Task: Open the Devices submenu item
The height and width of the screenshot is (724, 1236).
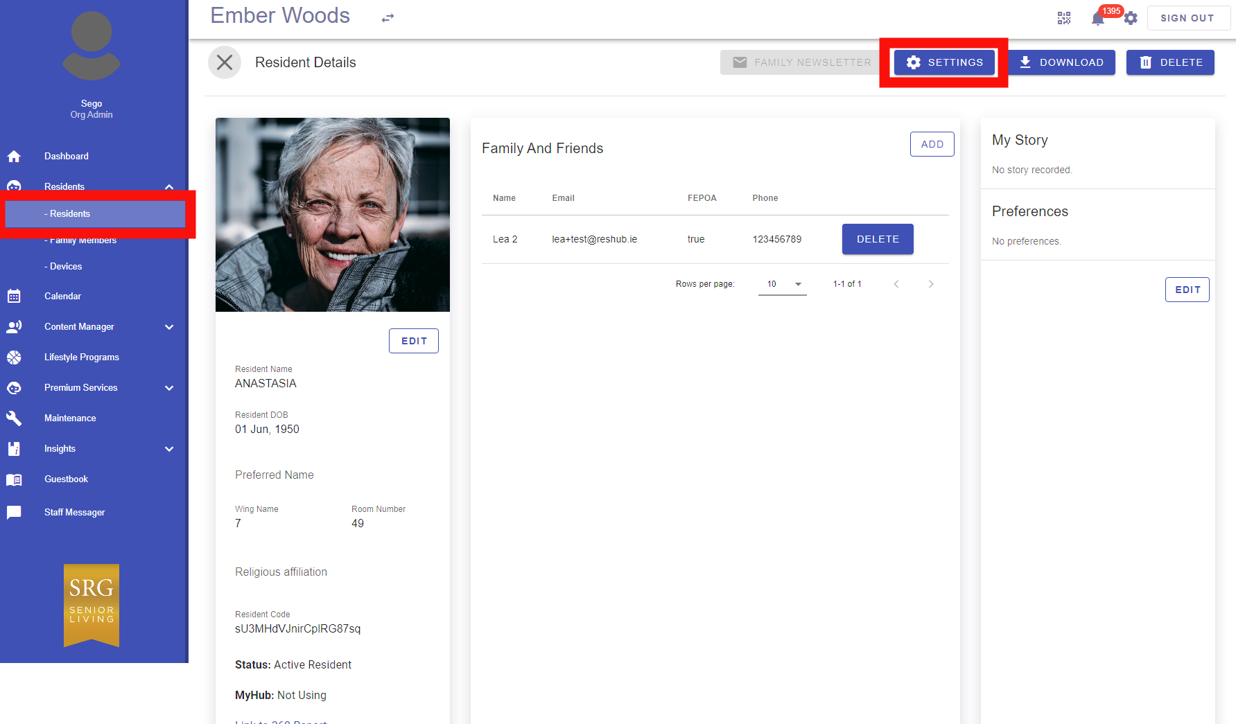Action: pos(63,267)
